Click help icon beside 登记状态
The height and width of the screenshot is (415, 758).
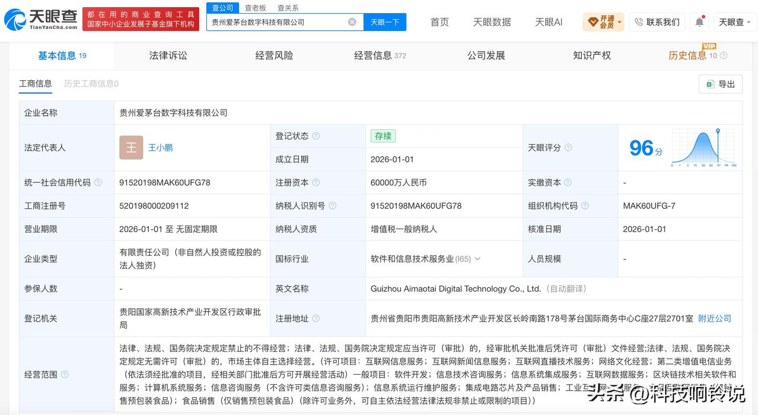[x=316, y=136]
